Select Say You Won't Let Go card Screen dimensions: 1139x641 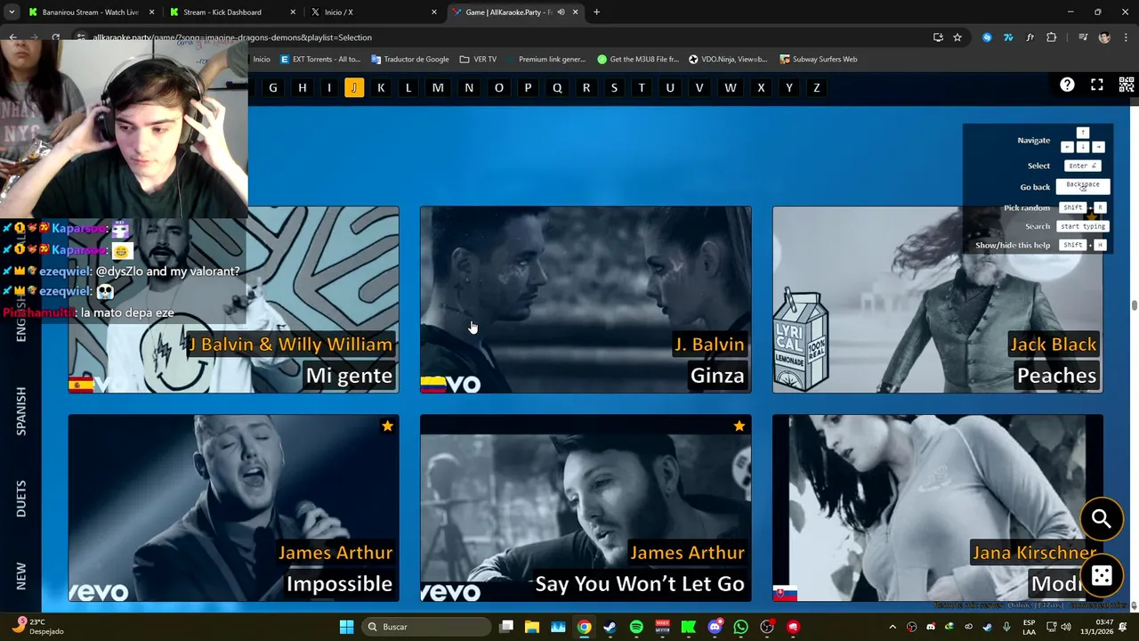coord(586,507)
